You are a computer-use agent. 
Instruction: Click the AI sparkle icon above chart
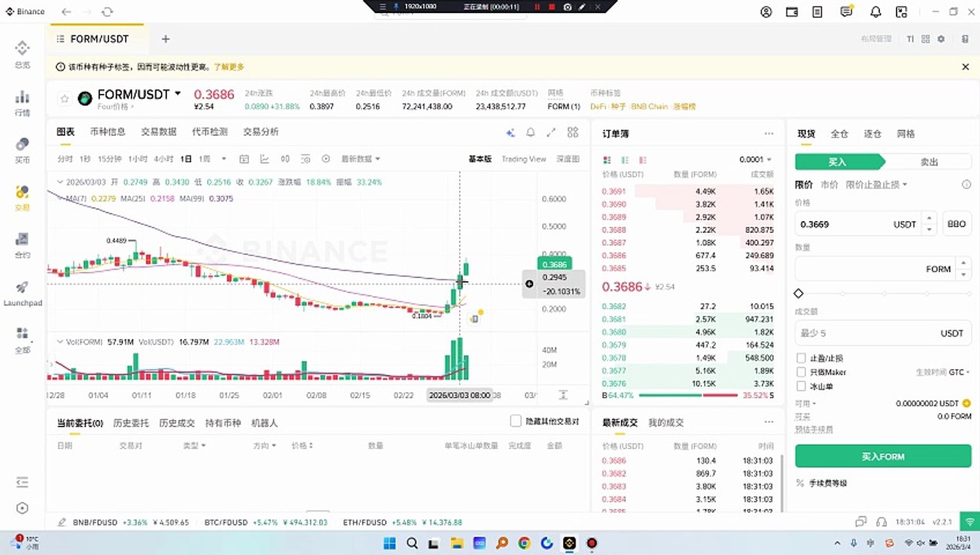pyautogui.click(x=510, y=133)
